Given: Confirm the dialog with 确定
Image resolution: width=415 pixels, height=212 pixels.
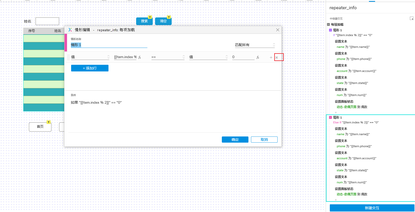Looking at the screenshot, I should pyautogui.click(x=235, y=140).
